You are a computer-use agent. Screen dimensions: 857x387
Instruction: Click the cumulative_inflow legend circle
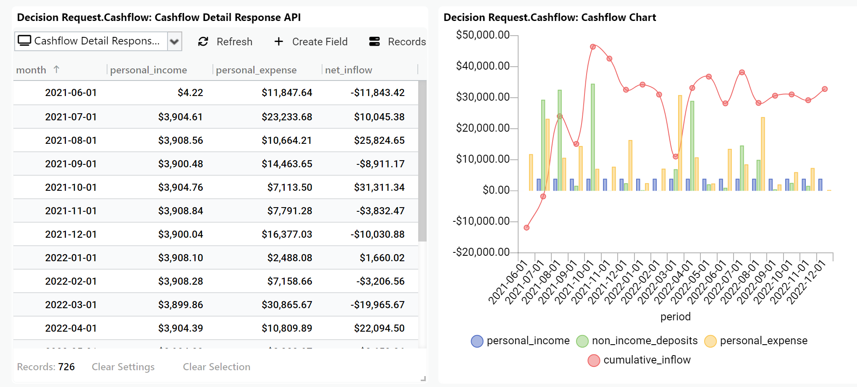point(594,360)
